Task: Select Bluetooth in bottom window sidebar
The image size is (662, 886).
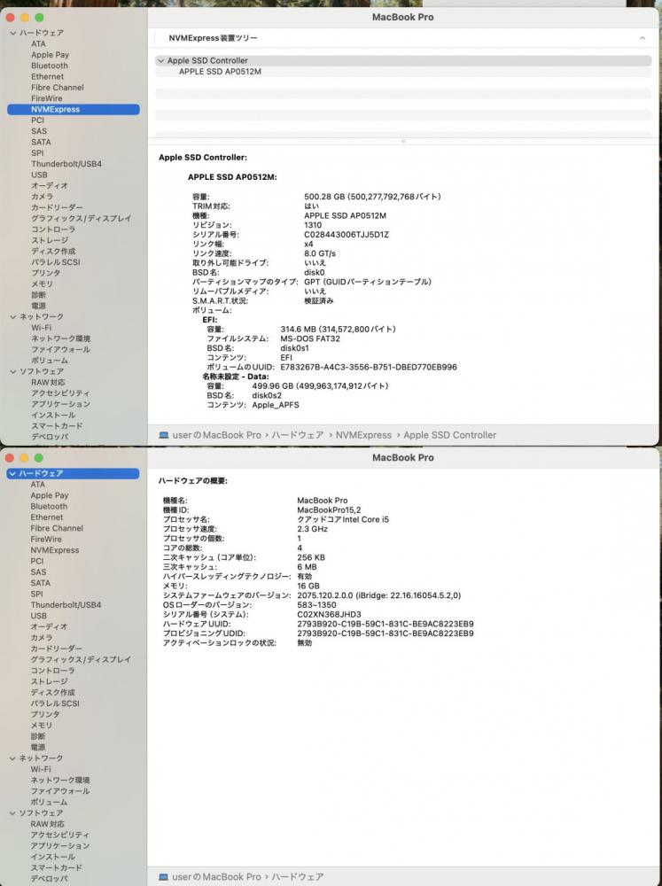Action: pyautogui.click(x=49, y=507)
